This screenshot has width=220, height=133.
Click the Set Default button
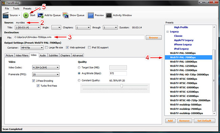tap(204, 121)
